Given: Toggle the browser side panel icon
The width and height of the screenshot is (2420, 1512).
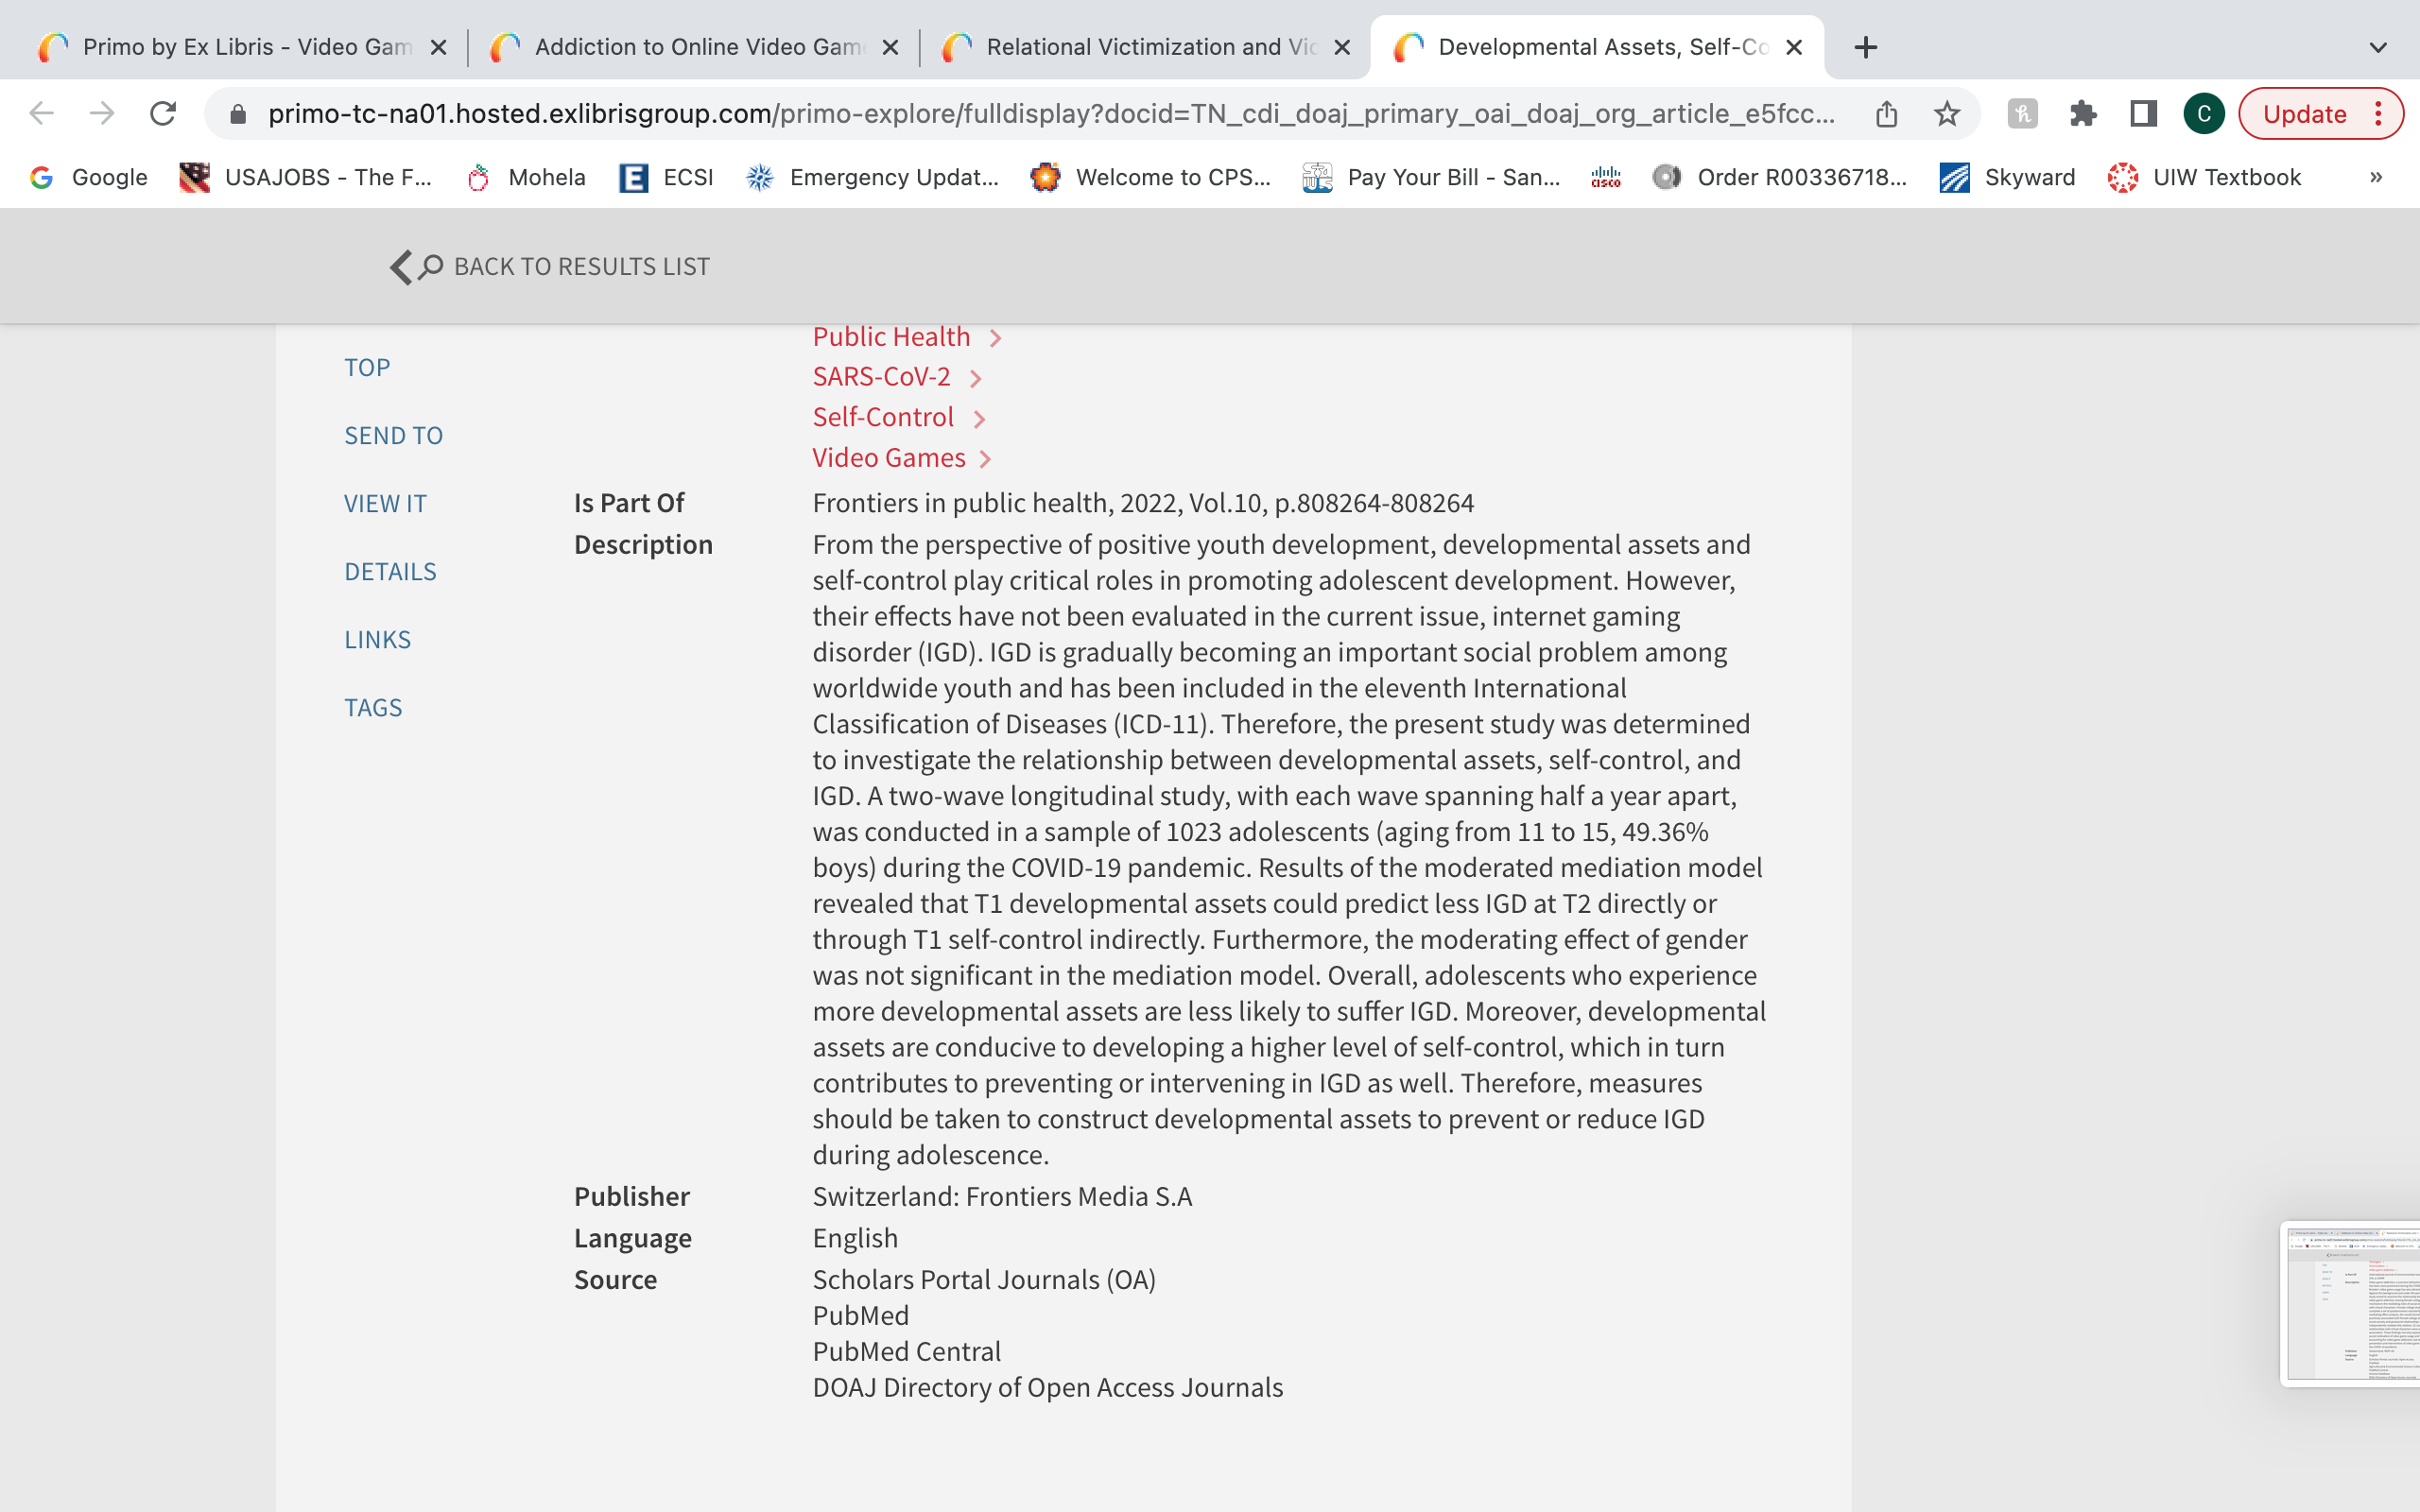Looking at the screenshot, I should click(2143, 114).
